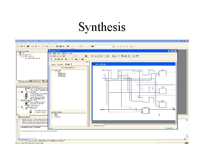Expand Instances node in Instance Contents
This screenshot has width=204, height=153.
tap(52, 117)
